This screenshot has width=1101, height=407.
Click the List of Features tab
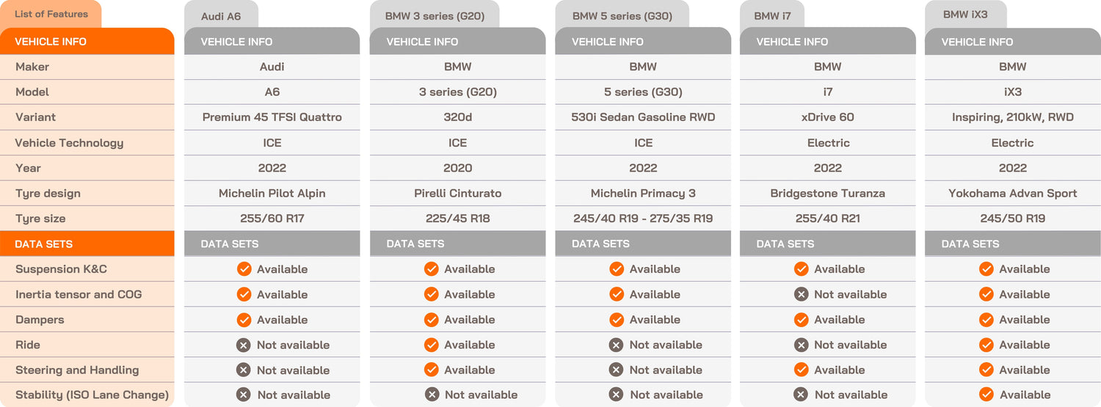coord(51,14)
